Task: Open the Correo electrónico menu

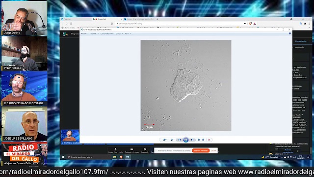Action: click(x=107, y=34)
